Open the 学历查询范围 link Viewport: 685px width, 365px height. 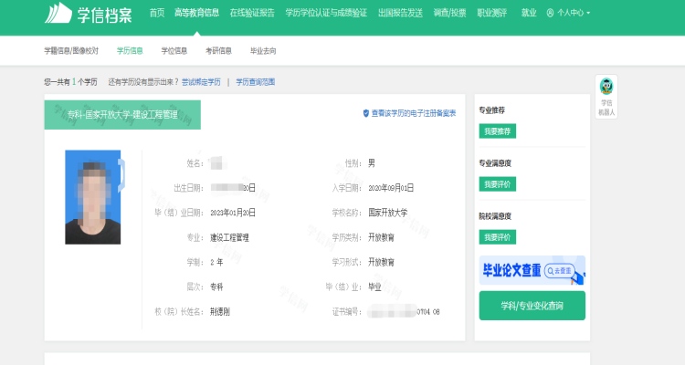click(x=256, y=82)
